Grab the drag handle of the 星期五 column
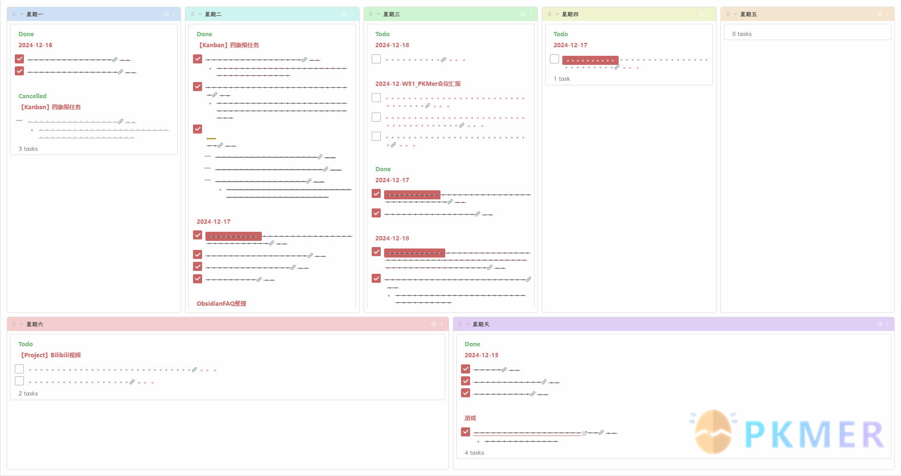 tap(728, 14)
